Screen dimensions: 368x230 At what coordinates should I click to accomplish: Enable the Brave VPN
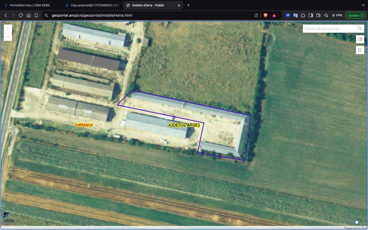[337, 15]
